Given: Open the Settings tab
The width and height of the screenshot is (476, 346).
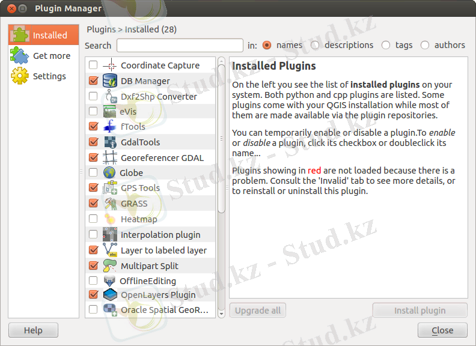Looking at the screenshot, I should [43, 76].
